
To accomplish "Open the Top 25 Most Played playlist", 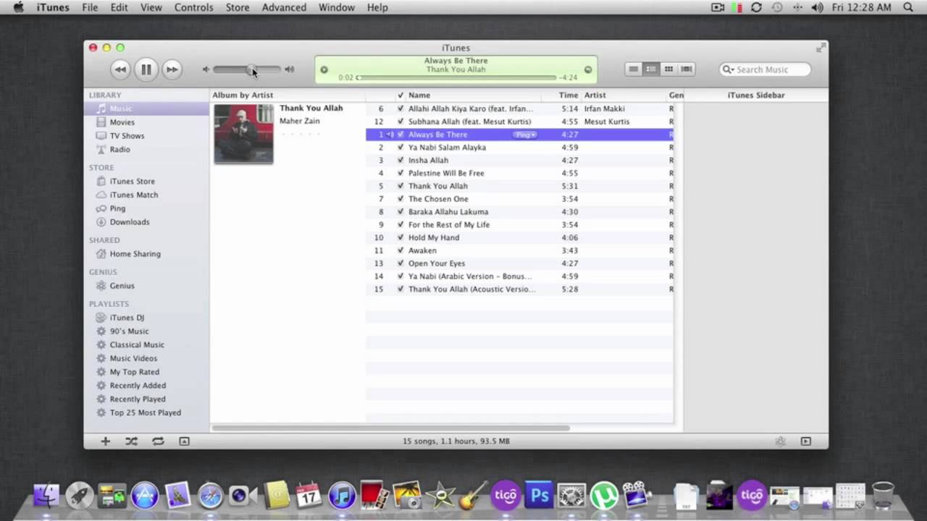I will (146, 413).
